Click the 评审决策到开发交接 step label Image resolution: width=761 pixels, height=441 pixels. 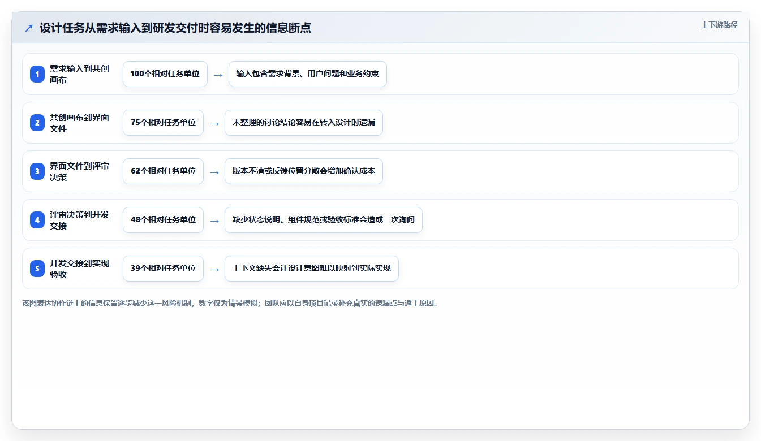(x=79, y=220)
